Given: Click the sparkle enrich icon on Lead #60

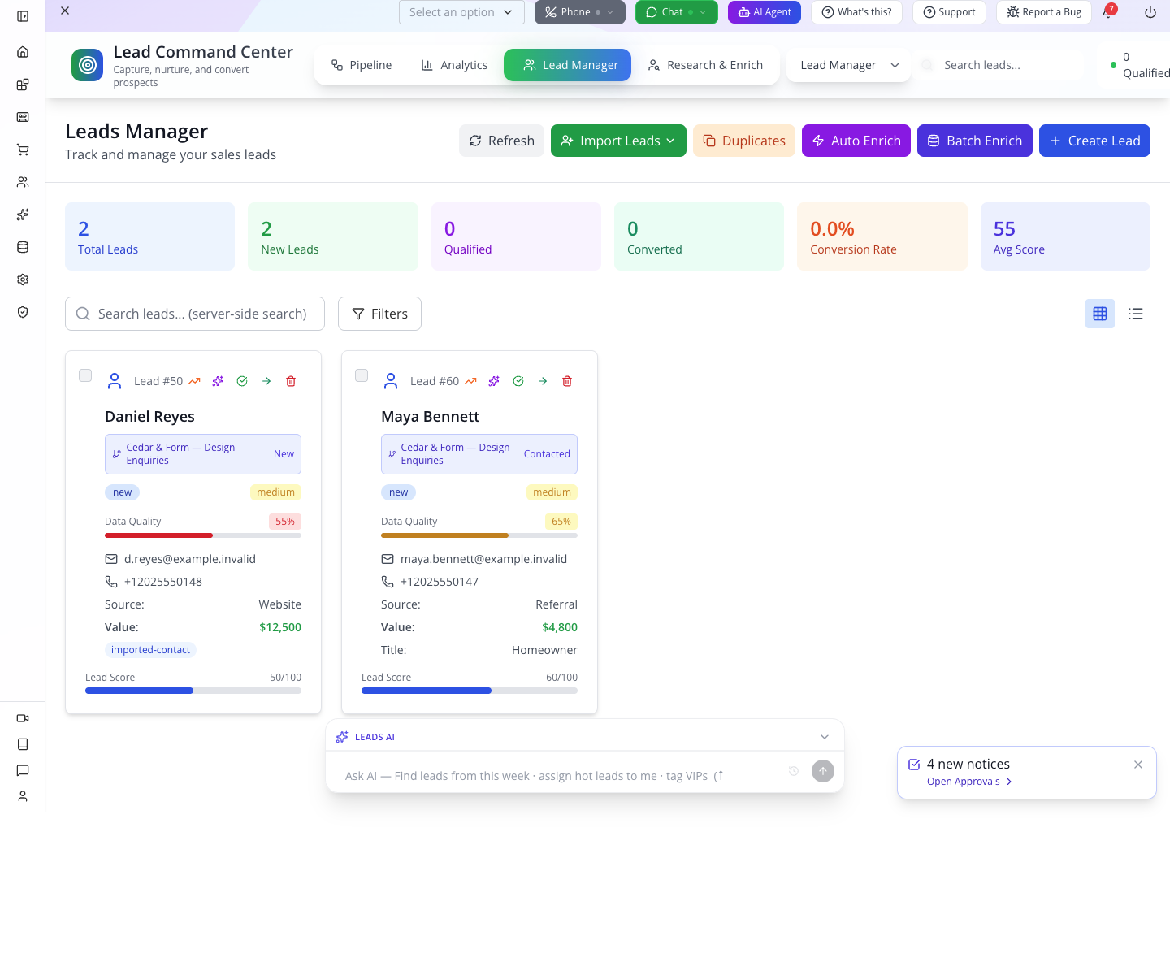Looking at the screenshot, I should pos(494,381).
